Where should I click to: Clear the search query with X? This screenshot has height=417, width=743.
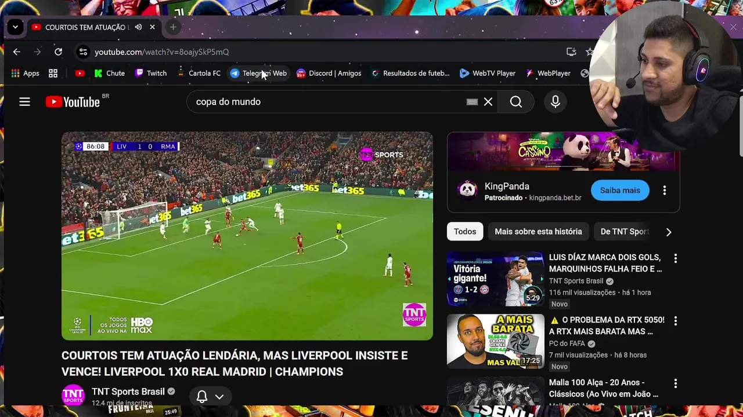[x=488, y=102]
